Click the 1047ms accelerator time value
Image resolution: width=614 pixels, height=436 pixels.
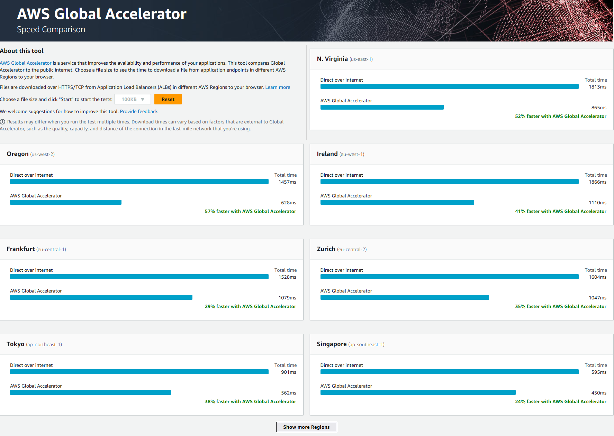[598, 298]
